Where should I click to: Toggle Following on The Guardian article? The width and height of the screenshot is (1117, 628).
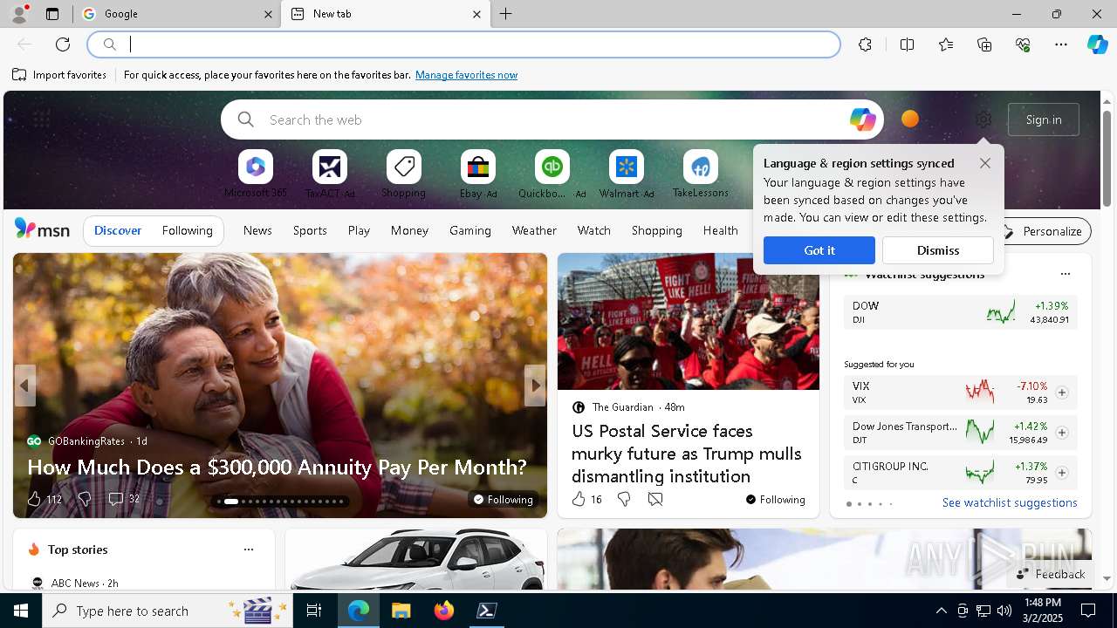tap(775, 499)
